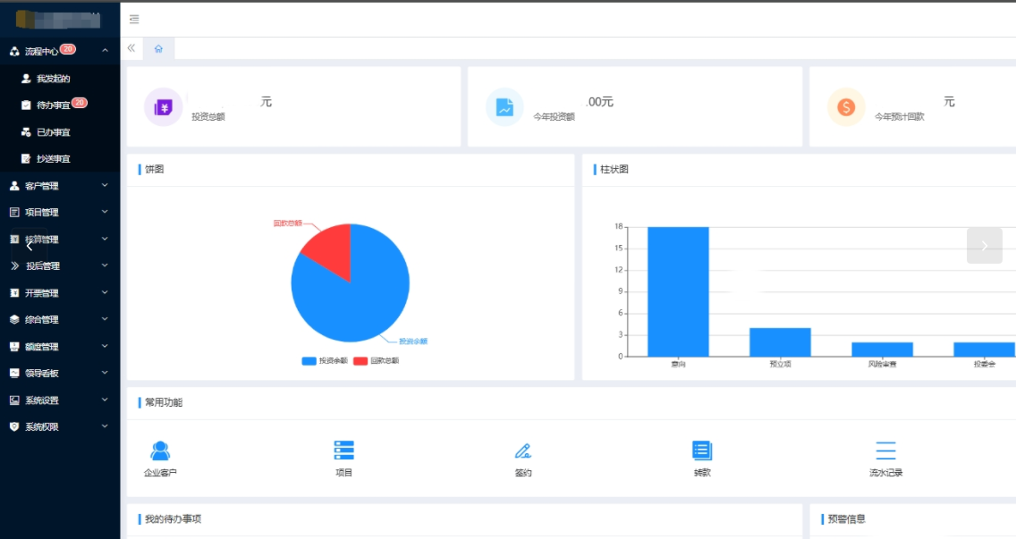Expand the 项目管理 menu
This screenshot has height=539, width=1016.
point(60,213)
